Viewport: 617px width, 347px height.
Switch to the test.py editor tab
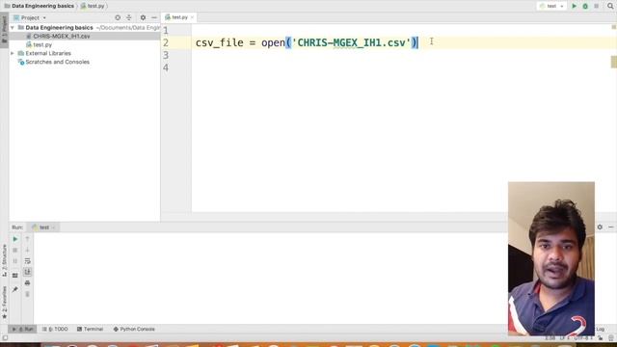click(x=179, y=17)
